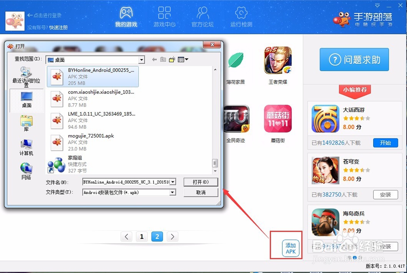
Task: Select LME_1.0.11_UC_3263469_185 APK file
Action: pos(93,120)
